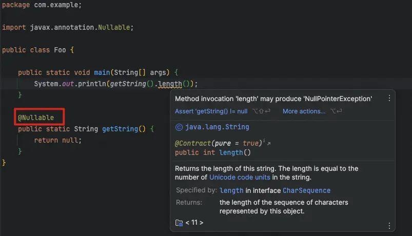Click the return null statement
Screen dimensions: 412x236
pos(57,140)
